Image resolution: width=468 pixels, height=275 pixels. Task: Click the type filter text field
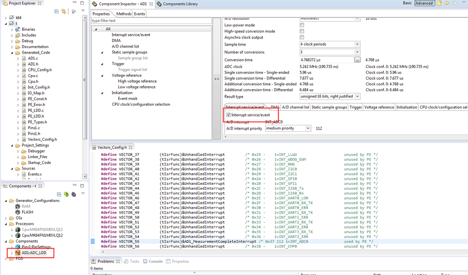pyautogui.click(x=151, y=21)
